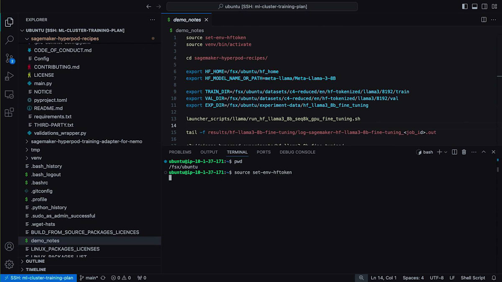
Task: Toggle bottom panel visibility
Action: click(x=475, y=6)
